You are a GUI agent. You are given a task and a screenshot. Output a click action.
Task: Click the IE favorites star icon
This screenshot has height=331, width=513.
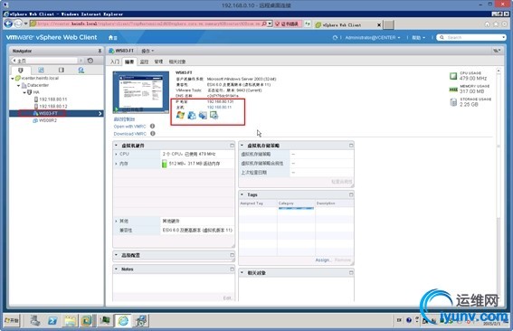tap(496, 24)
